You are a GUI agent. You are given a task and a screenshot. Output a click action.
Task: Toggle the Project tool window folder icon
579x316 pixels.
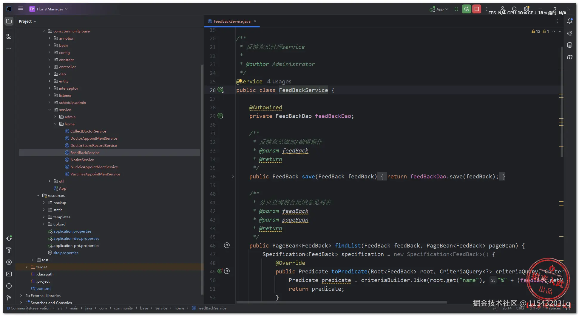[x=9, y=21]
